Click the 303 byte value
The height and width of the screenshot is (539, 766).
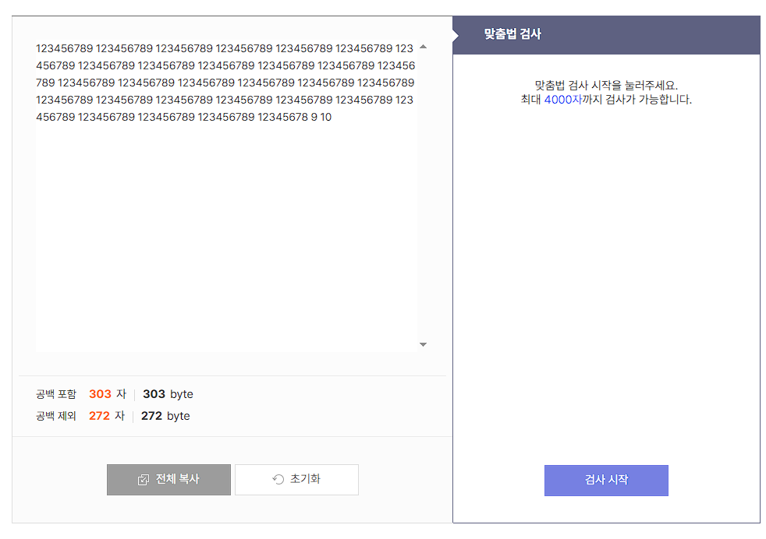click(x=168, y=394)
